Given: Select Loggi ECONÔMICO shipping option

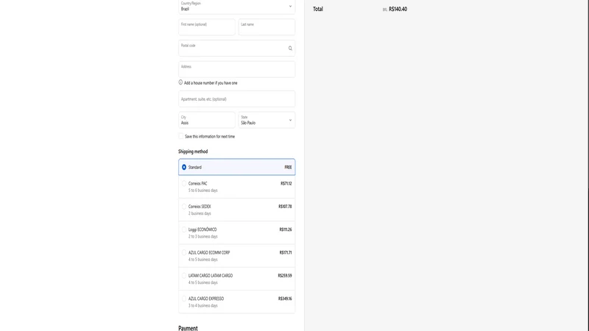Looking at the screenshot, I should pos(236,232).
